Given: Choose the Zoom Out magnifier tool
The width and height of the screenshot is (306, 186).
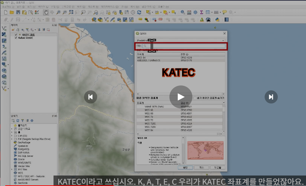Looking at the screenshot, I should point(65,12).
